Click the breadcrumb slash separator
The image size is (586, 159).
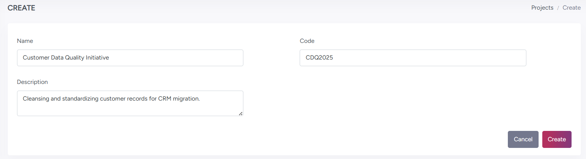[x=558, y=8]
